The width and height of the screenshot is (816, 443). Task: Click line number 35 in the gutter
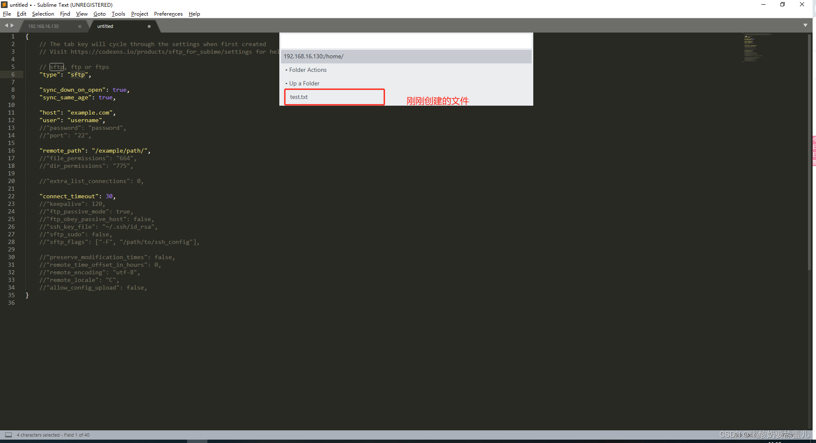pyautogui.click(x=11, y=295)
